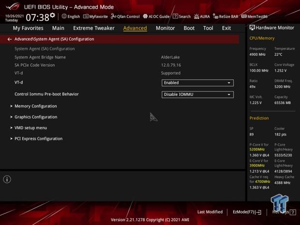This screenshot has height=225, width=300.
Task: Open MyFavorite list icon
Action: coord(86,16)
